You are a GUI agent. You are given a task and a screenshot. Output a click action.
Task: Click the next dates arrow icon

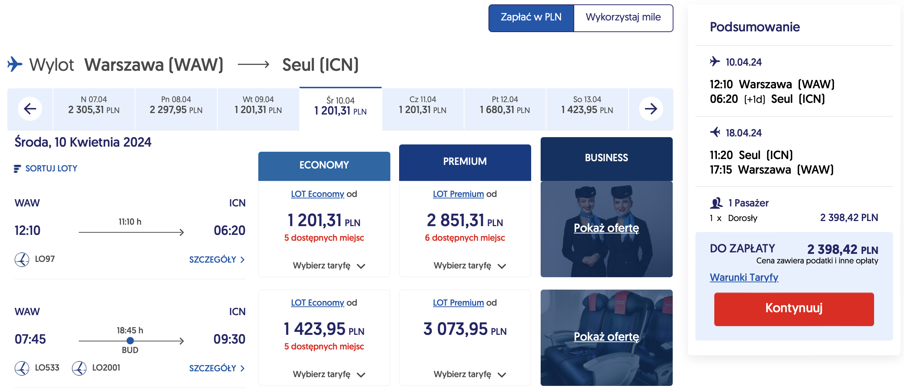pos(651,109)
